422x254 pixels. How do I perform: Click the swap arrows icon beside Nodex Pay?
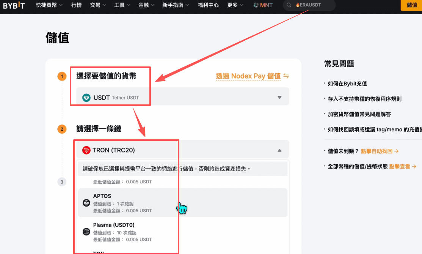(x=286, y=76)
